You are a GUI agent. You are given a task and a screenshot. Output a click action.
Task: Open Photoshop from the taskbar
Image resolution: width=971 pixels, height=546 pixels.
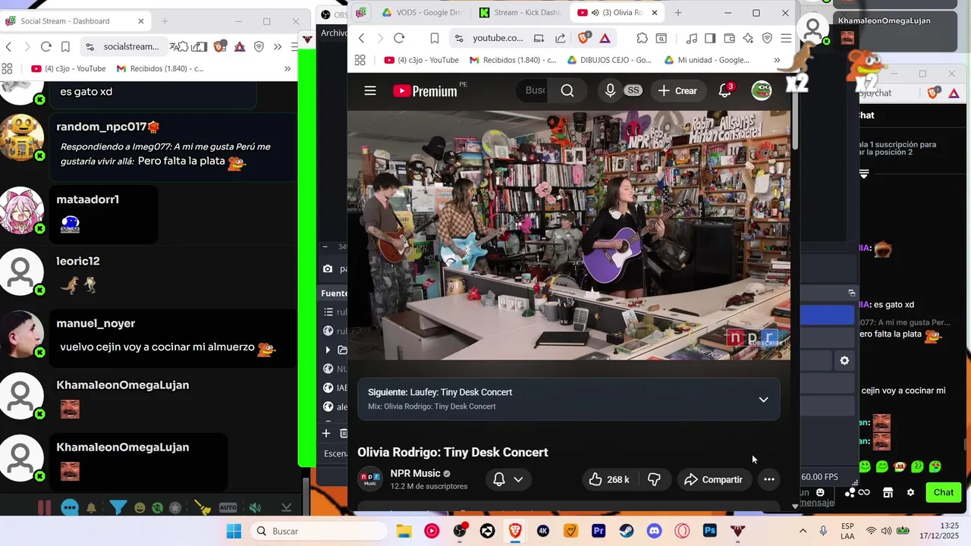point(710,531)
